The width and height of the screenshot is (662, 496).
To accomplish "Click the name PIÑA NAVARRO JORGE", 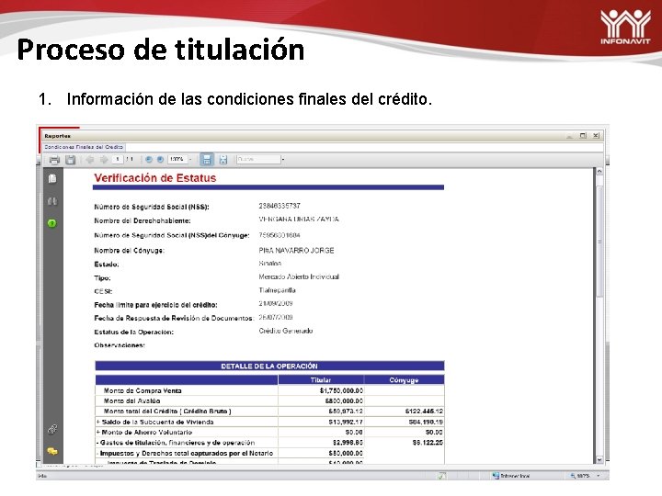I will tap(296, 251).
